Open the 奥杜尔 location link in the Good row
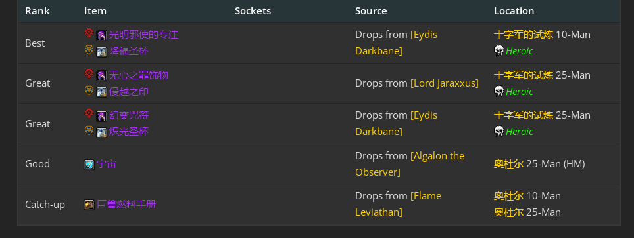 tap(508, 164)
